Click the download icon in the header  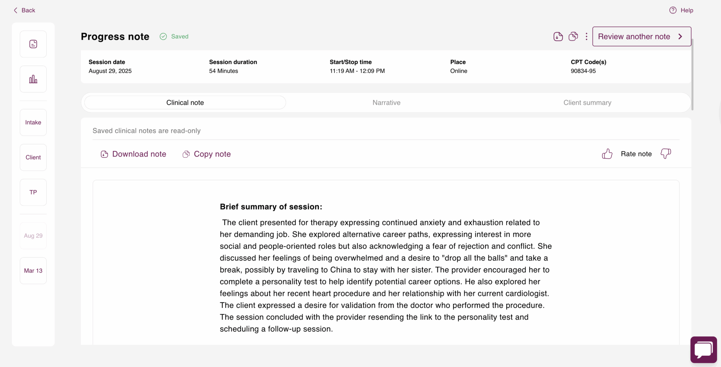pos(558,37)
